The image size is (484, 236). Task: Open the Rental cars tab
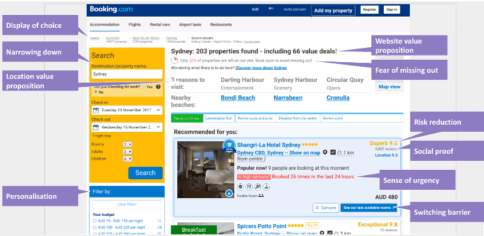click(160, 25)
